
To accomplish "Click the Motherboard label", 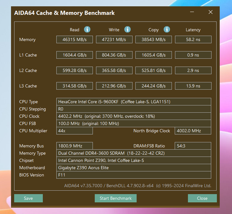I will 32,168.
